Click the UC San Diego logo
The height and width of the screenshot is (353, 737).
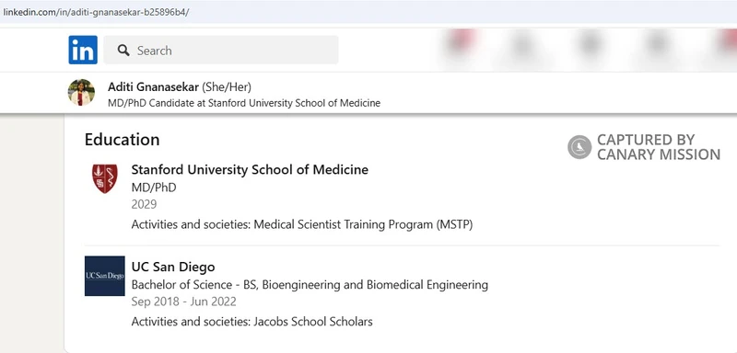point(105,276)
